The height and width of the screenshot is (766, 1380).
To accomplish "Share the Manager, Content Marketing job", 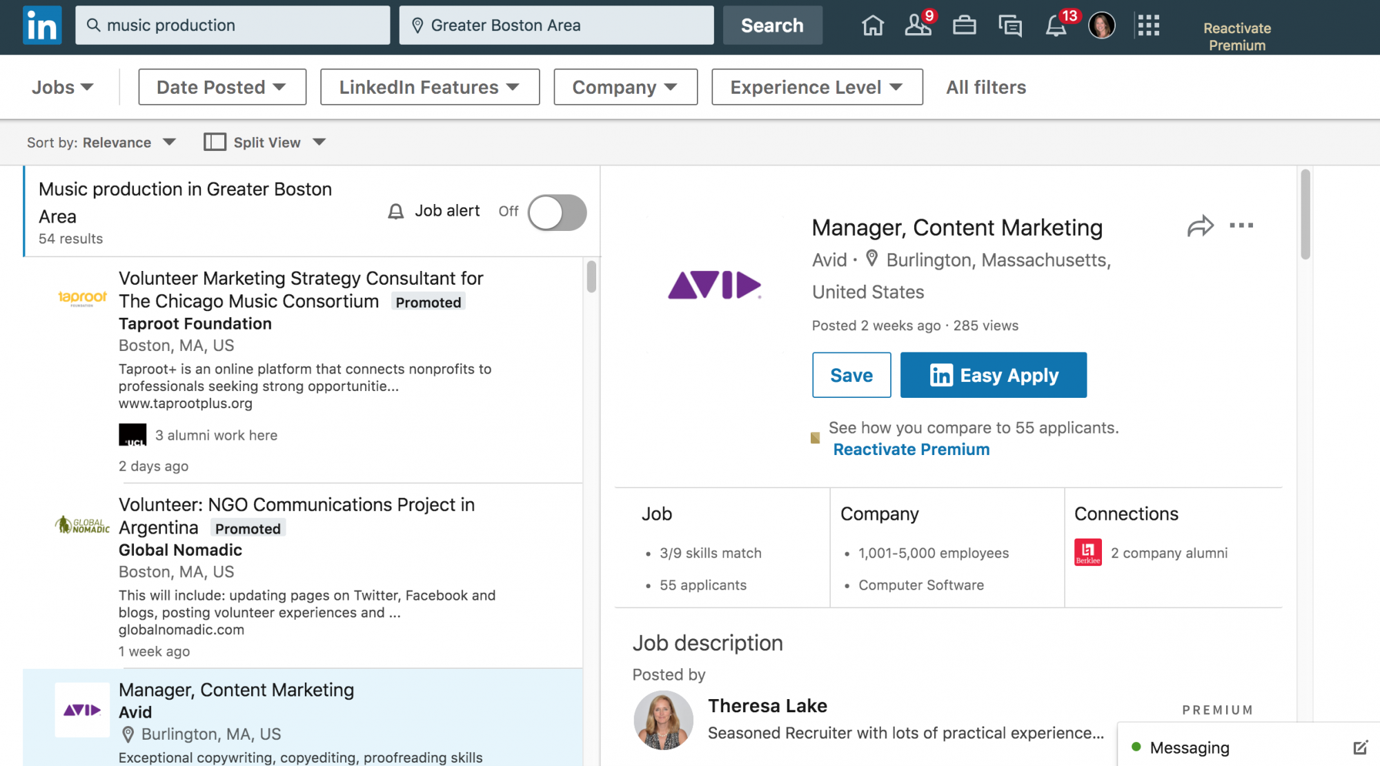I will pyautogui.click(x=1200, y=226).
